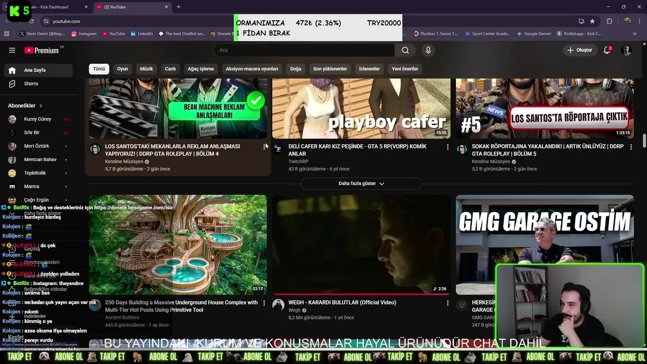Open Kendine Müzisyen avatar beside BÖLÜM 5
Viewport: 647px width, 364px height.
tap(461, 149)
